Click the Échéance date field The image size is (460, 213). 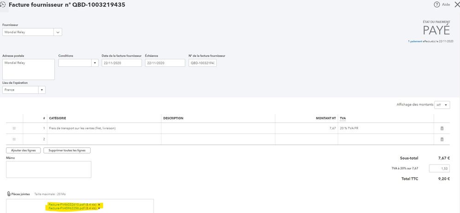click(x=165, y=63)
